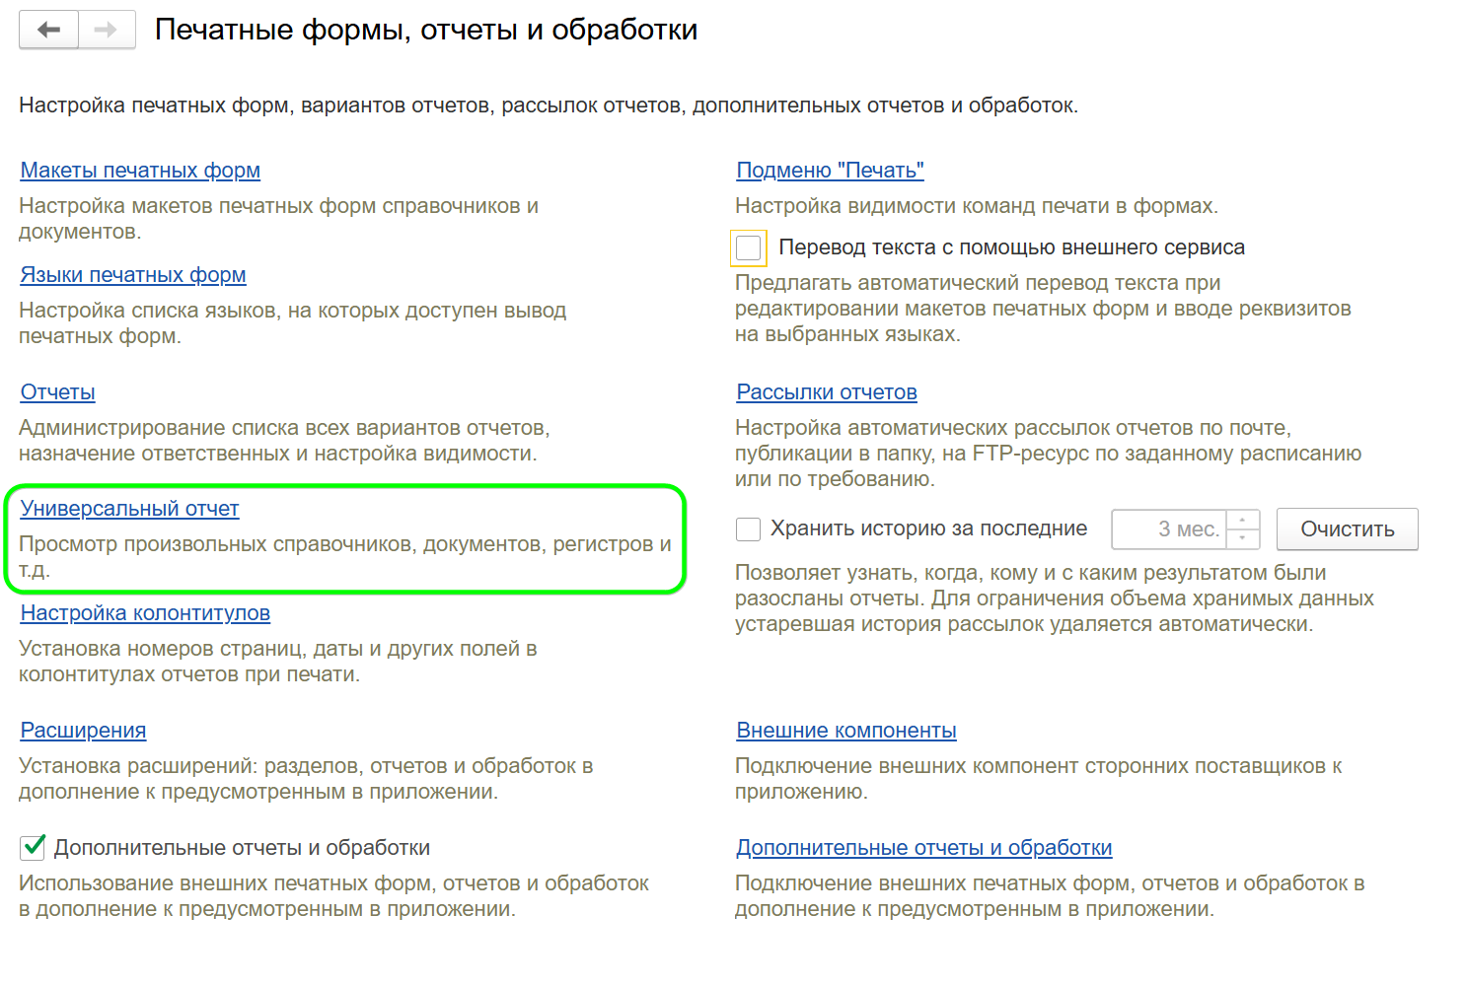Click the forward navigation arrow
Viewport: 1467px width, 986px height.
[107, 30]
